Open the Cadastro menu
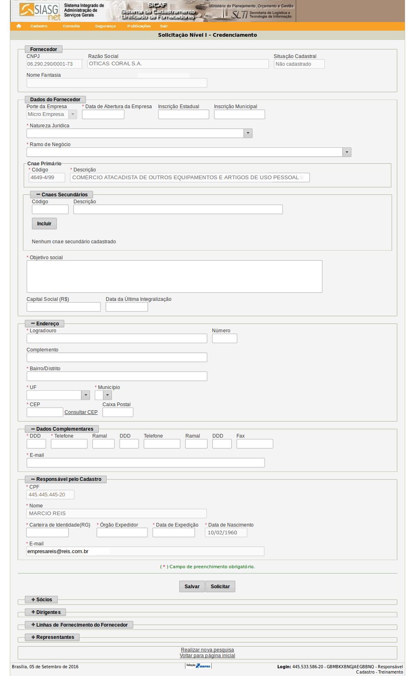415x676 pixels. 39,26
